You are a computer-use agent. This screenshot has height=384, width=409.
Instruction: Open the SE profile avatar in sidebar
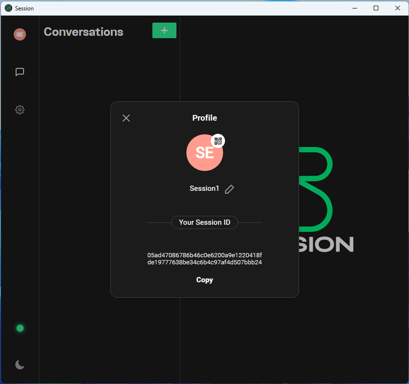click(20, 34)
